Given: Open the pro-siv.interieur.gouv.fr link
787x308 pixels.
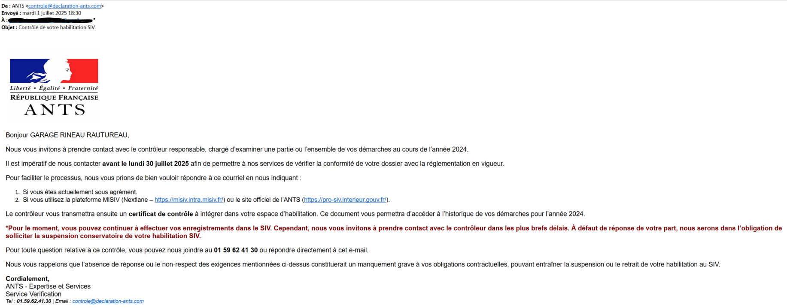Looking at the screenshot, I should pos(345,200).
